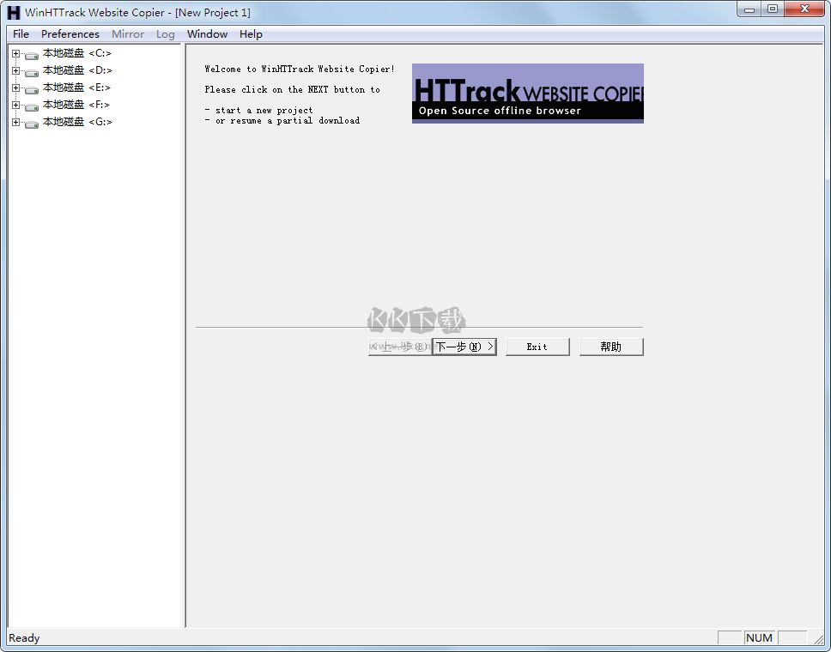Expand the E: drive tree node
Screen dimensions: 831x652
(x=16, y=88)
